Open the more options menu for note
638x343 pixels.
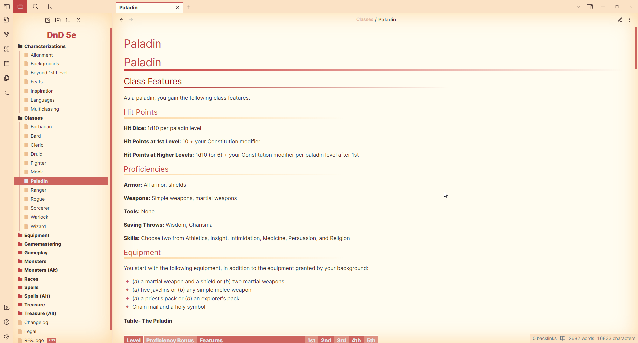point(629,20)
